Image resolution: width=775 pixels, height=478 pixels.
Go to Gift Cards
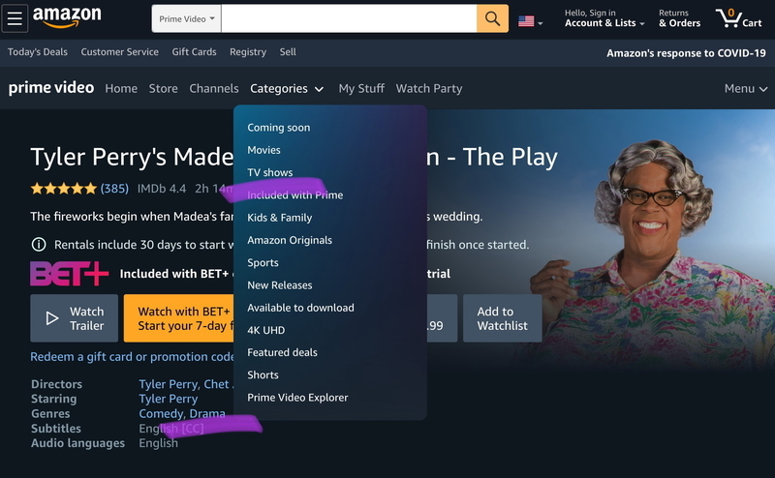point(195,52)
